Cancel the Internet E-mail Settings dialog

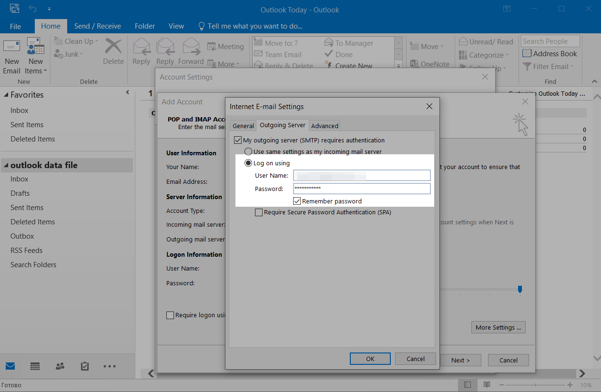coord(415,359)
